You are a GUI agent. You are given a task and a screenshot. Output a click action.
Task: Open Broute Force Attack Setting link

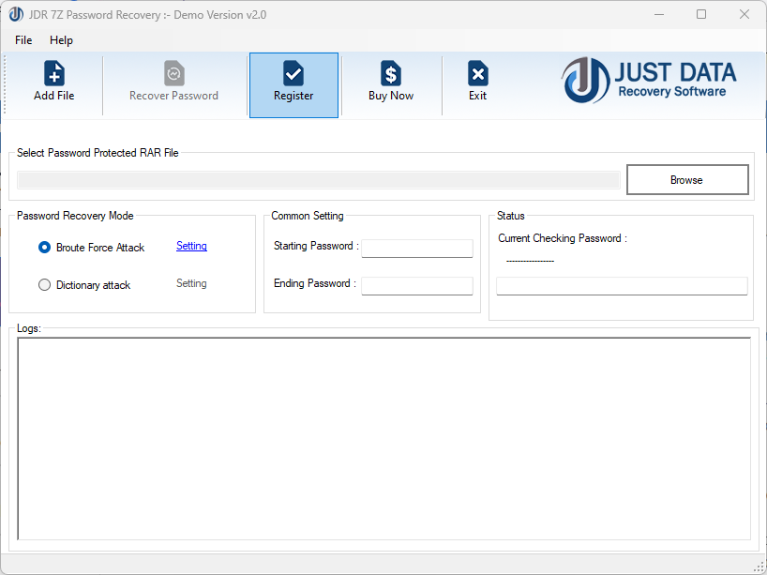tap(191, 246)
